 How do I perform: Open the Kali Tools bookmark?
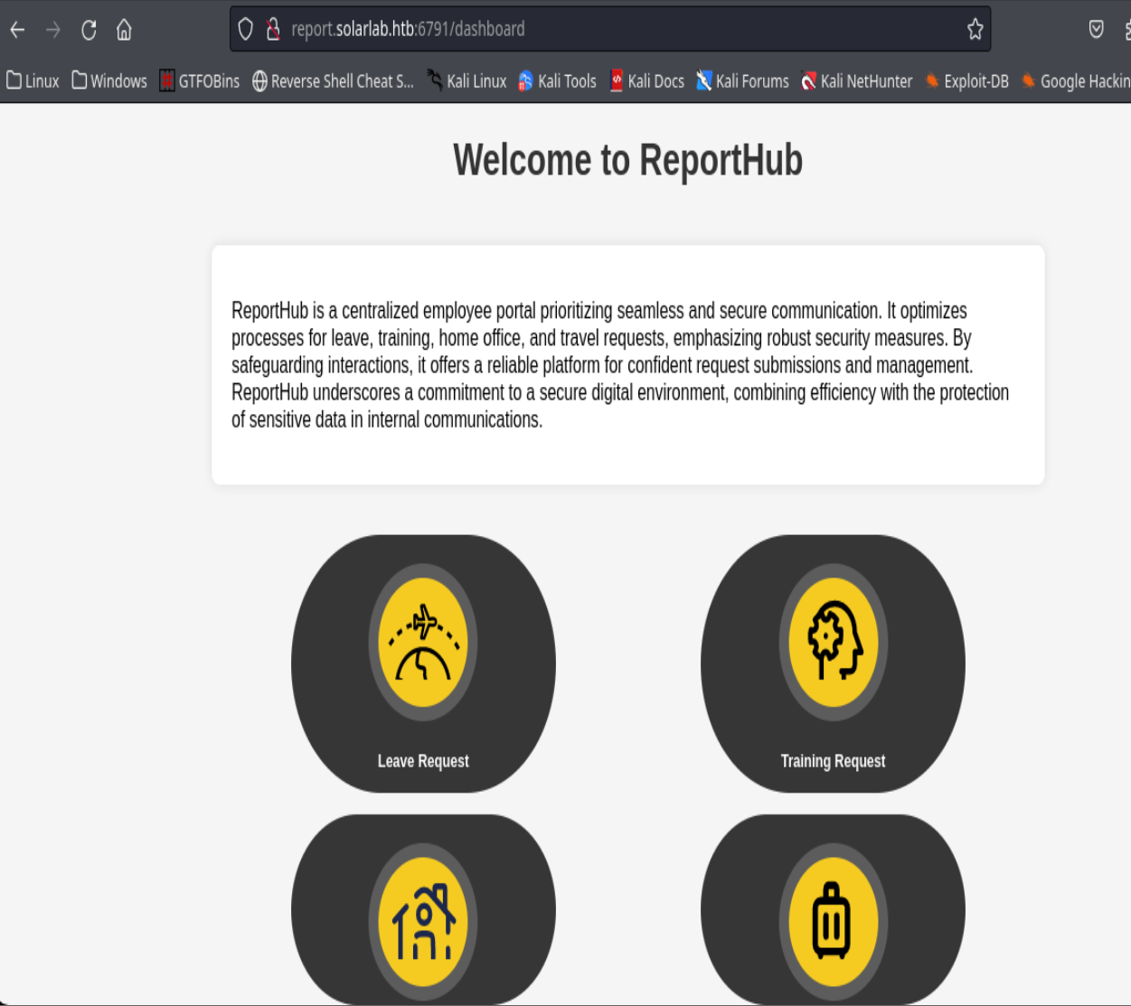pos(557,81)
